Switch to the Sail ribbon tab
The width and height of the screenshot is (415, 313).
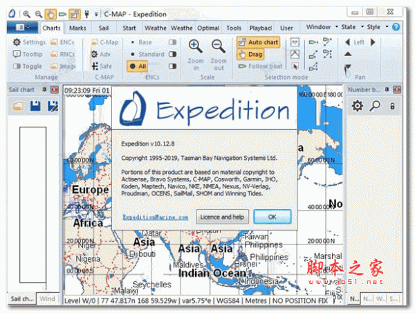point(104,28)
